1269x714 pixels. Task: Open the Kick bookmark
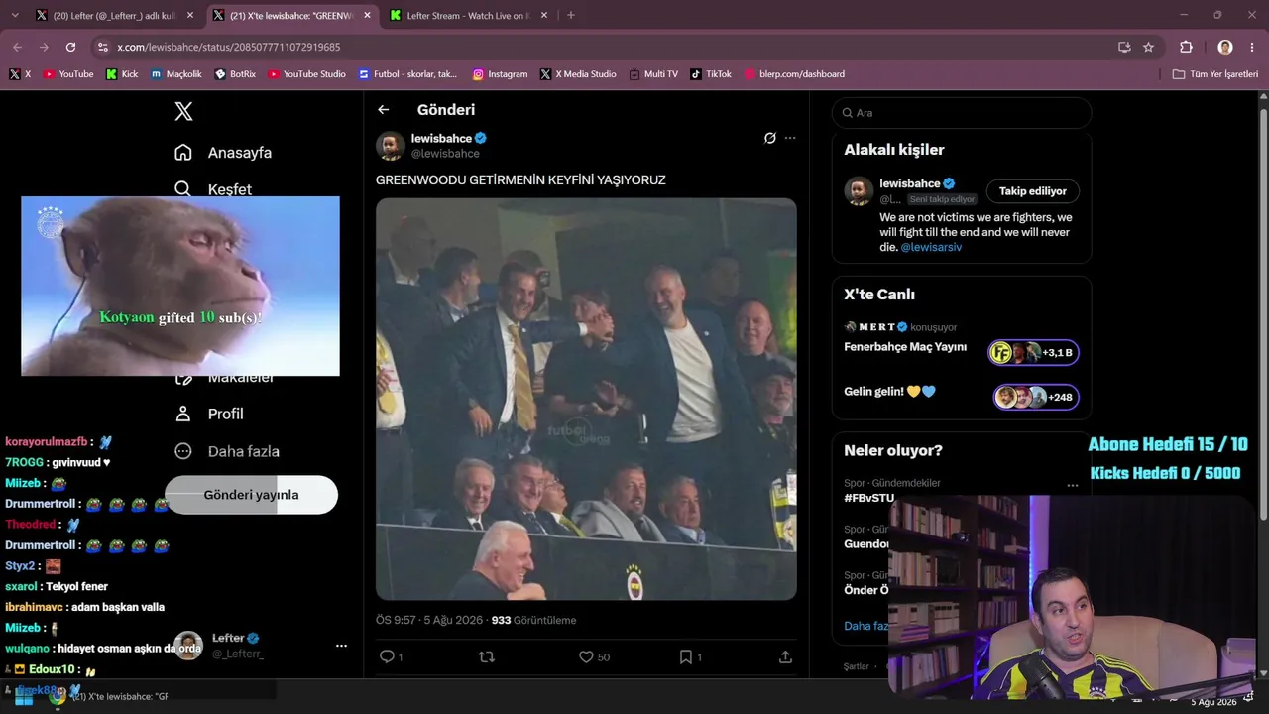[x=122, y=74]
